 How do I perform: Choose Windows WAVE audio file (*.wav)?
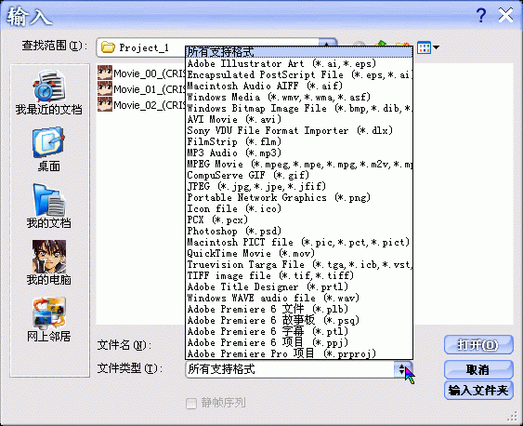pyautogui.click(x=299, y=298)
